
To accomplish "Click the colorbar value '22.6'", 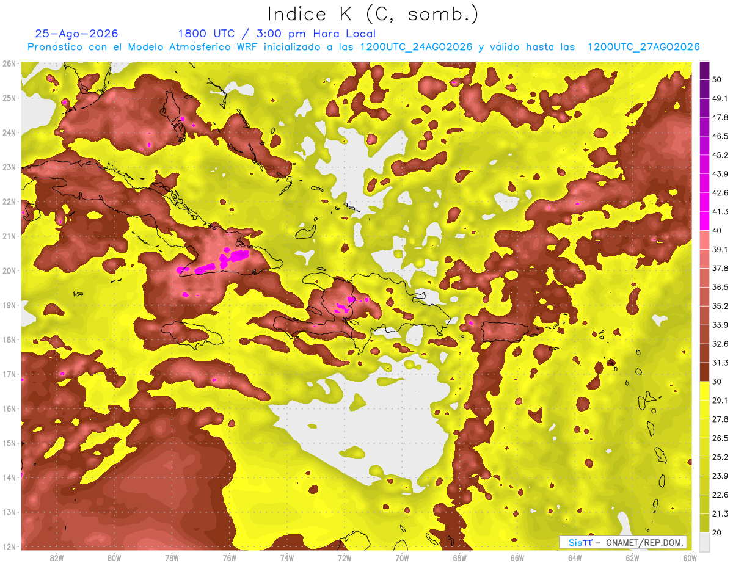I will tap(721, 495).
